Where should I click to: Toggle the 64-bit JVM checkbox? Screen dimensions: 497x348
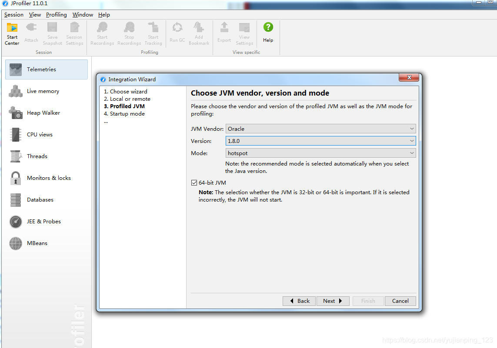point(194,183)
